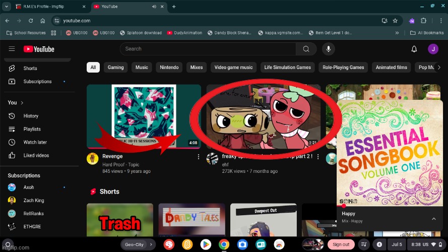Open DudyAnimation bookmark
The width and height of the screenshot is (448, 252).
click(184, 33)
